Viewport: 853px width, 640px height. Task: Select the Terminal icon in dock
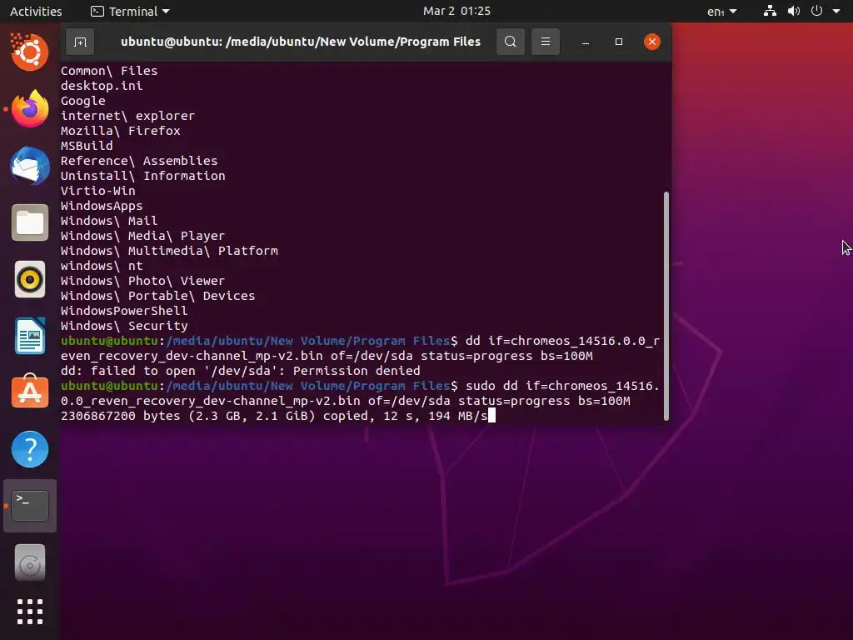[x=30, y=506]
